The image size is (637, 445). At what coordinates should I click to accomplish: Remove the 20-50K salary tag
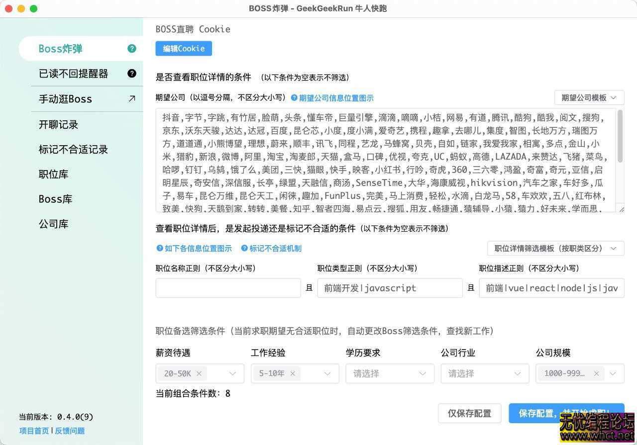pyautogui.click(x=199, y=373)
